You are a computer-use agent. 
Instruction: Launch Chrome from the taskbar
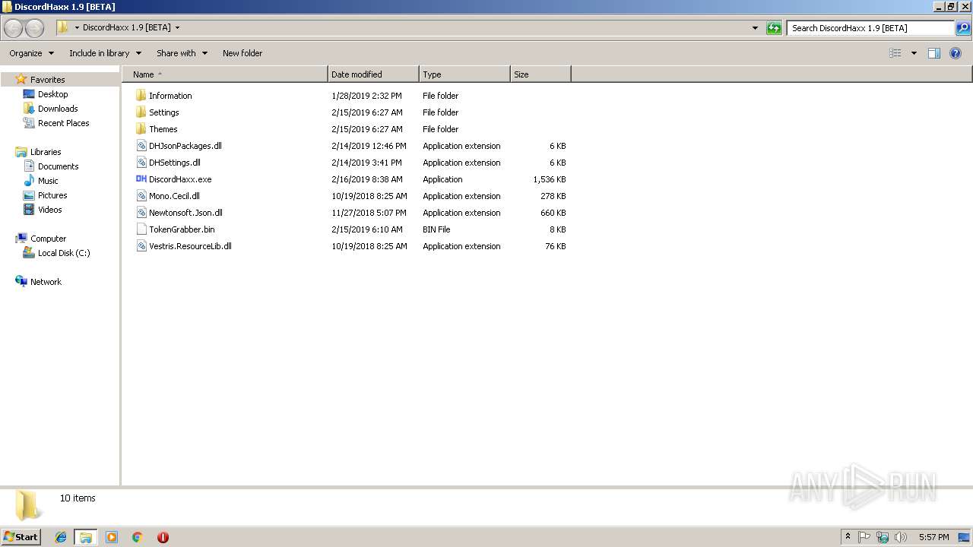coord(138,537)
